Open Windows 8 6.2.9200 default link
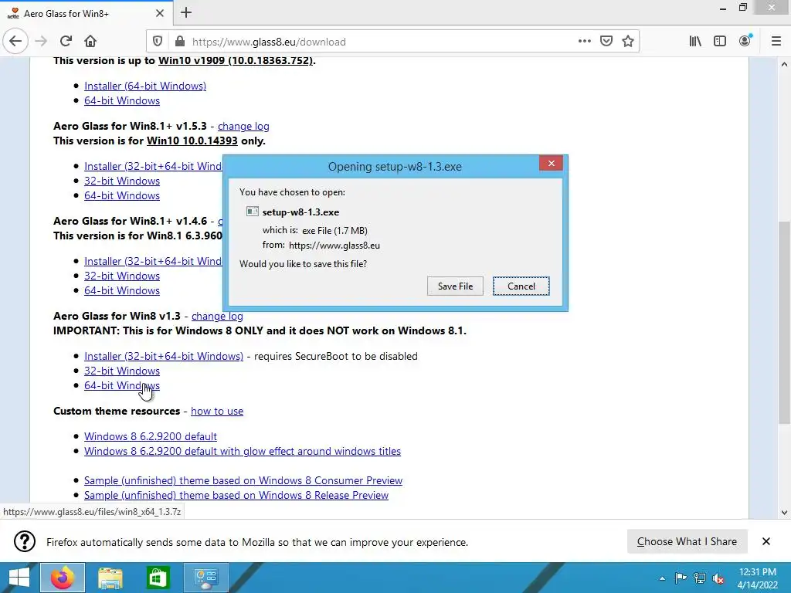Viewport: 791px width, 593px height. pos(151,436)
